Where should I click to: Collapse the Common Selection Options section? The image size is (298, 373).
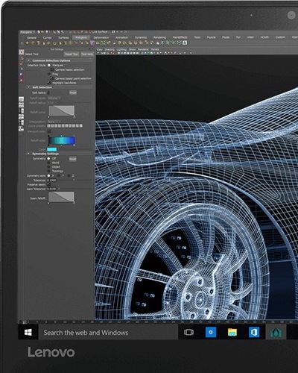point(28,60)
